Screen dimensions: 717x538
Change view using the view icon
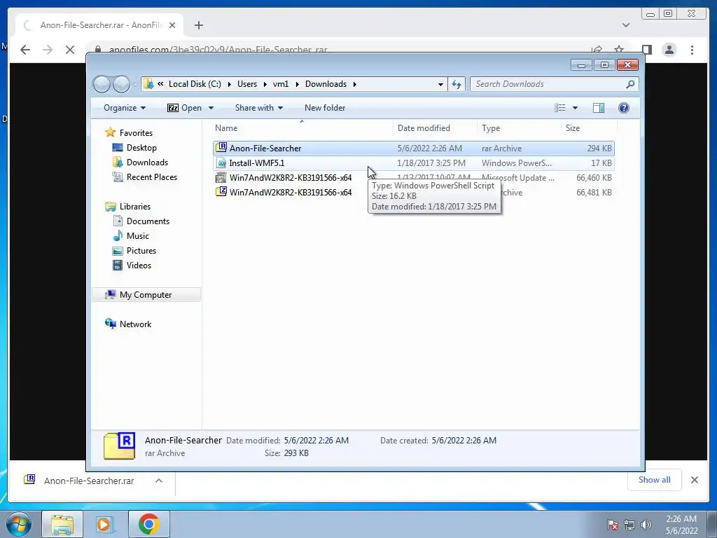[559, 108]
